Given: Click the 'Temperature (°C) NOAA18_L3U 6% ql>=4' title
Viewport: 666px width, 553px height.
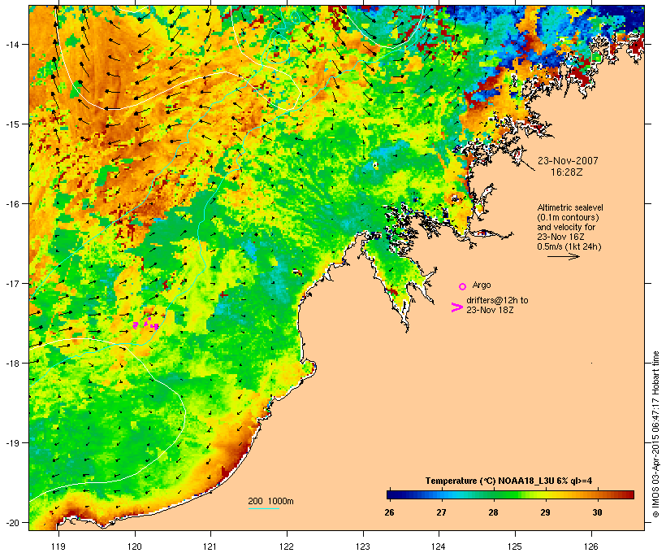Looking at the screenshot, I should tap(509, 481).
